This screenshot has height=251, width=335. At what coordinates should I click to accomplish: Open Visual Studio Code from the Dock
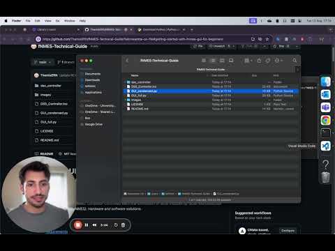(325, 146)
